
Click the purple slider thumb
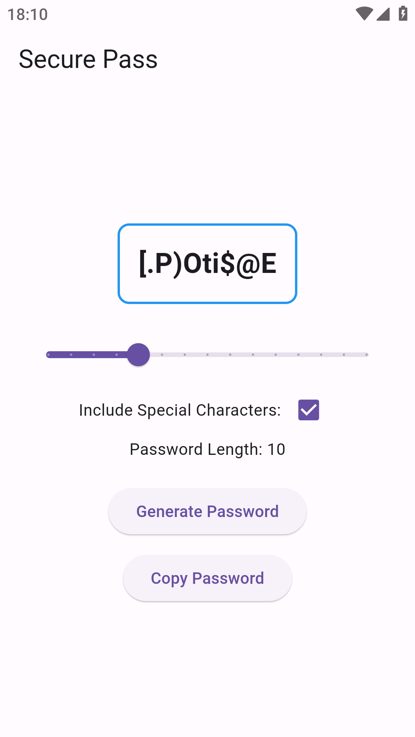coord(138,355)
